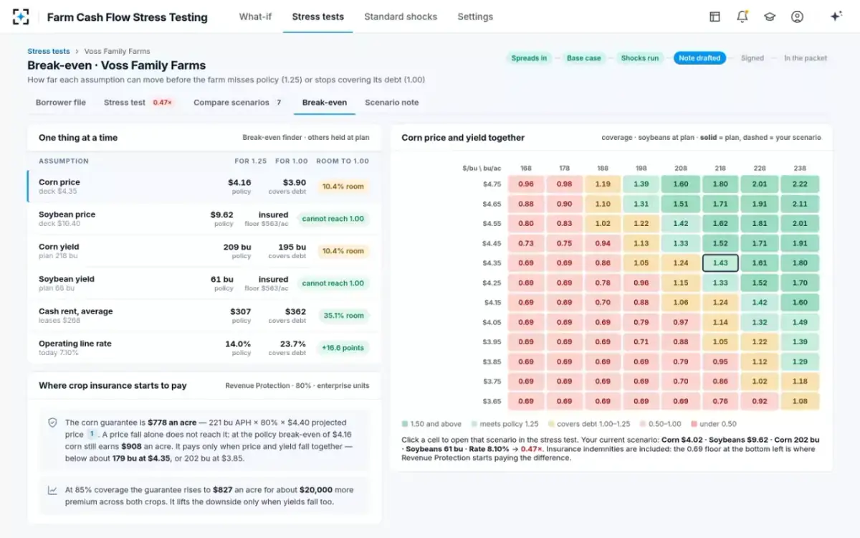Click the app logo beside Farm Cash Flow

pyautogui.click(x=21, y=16)
